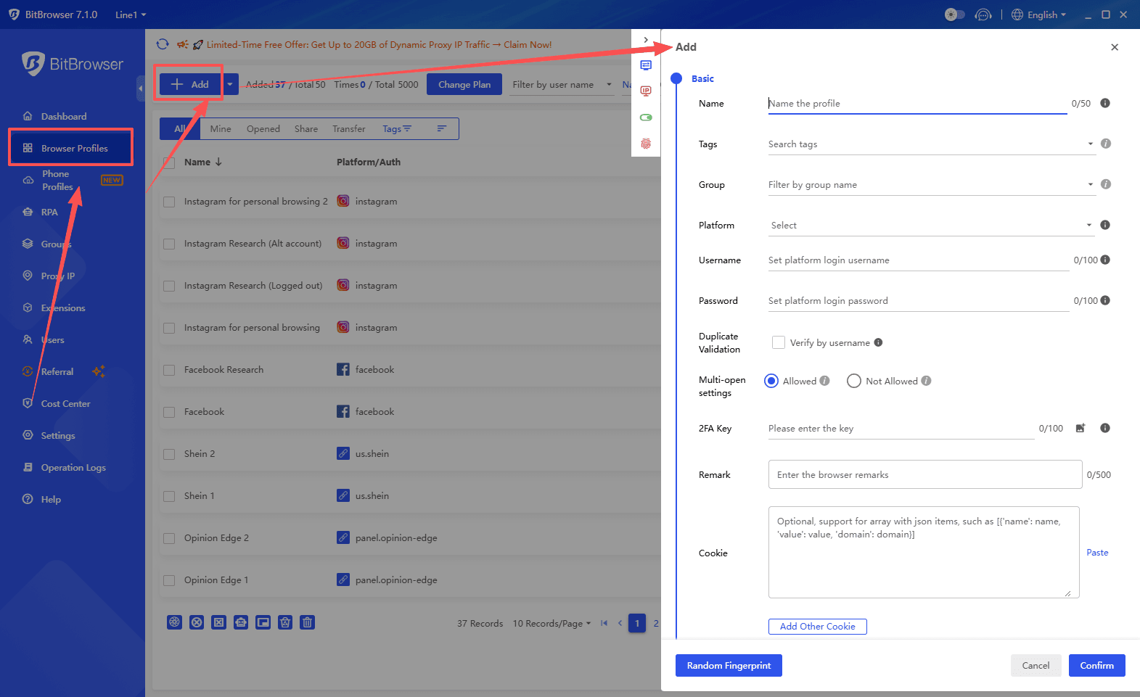Image resolution: width=1140 pixels, height=697 pixels.
Task: Open the English language dropdown
Action: [1042, 15]
